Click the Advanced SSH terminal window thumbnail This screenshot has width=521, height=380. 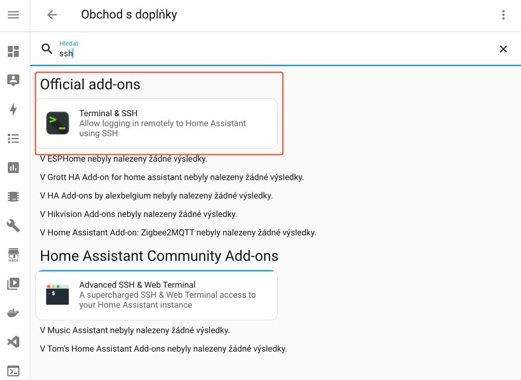(x=57, y=295)
